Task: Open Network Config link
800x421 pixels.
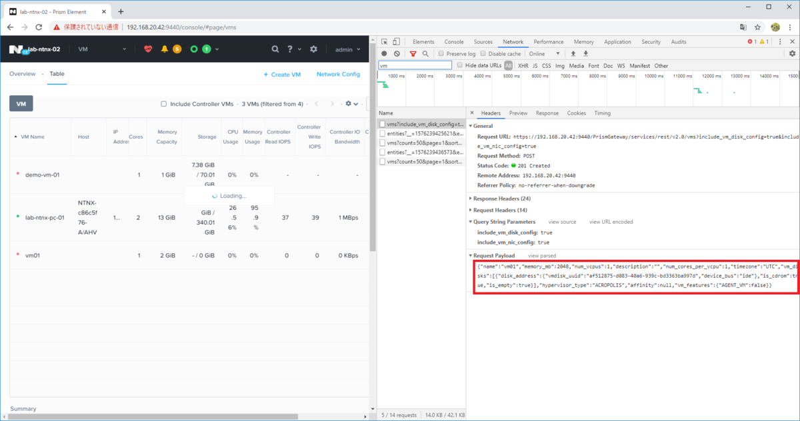Action: pos(338,74)
